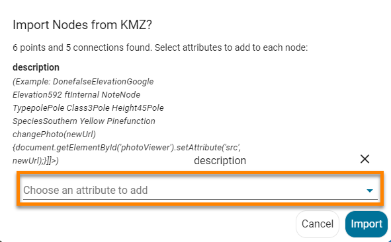Click the word 'KMZ?' in the dialog title

pyautogui.click(x=136, y=25)
